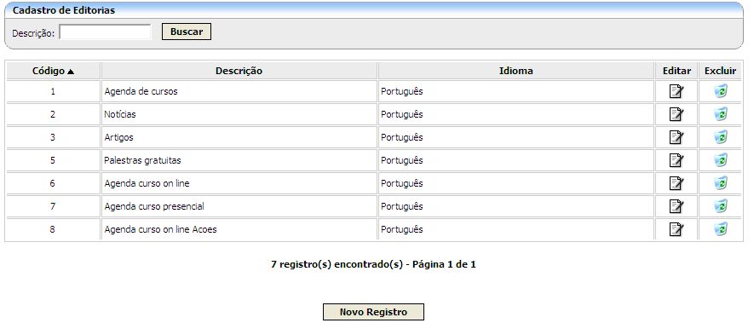This screenshot has width=754, height=323.
Task: Delete Palestras gratuitas entry
Action: click(x=720, y=160)
